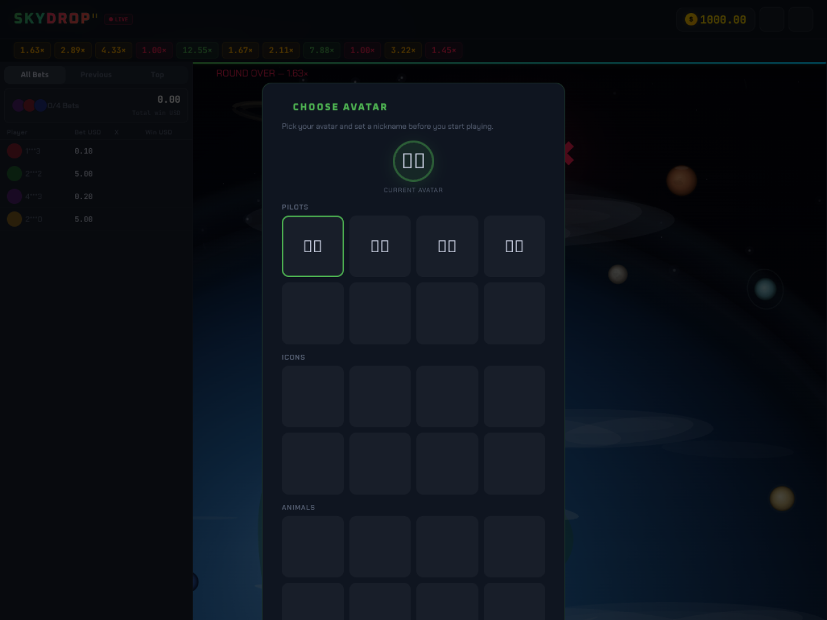The width and height of the screenshot is (827, 620).
Task: Select the 1.63x history multiplier chip
Action: pyautogui.click(x=32, y=50)
